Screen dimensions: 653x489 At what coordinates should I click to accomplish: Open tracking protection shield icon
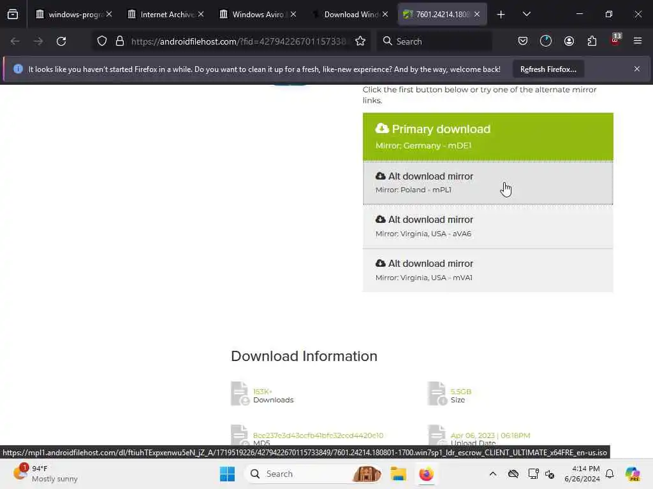click(102, 41)
